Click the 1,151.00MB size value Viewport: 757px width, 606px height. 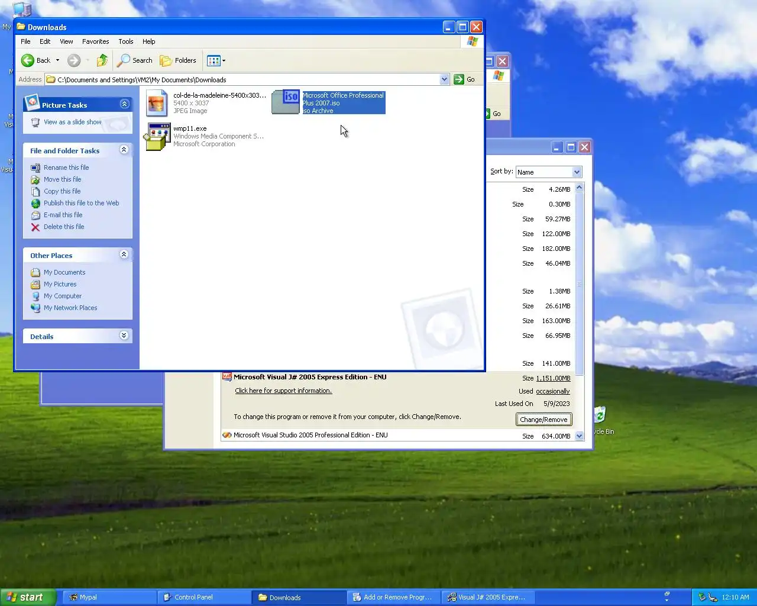pos(553,378)
